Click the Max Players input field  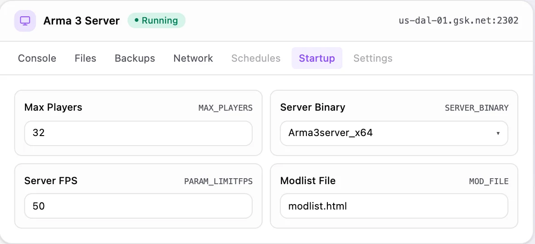[x=138, y=133]
